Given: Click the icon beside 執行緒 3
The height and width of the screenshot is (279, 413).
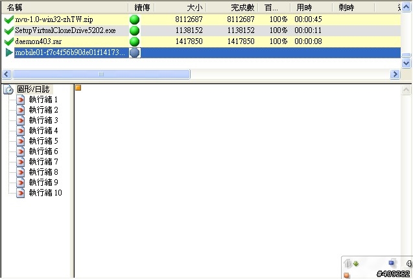Looking at the screenshot, I should point(21,120).
